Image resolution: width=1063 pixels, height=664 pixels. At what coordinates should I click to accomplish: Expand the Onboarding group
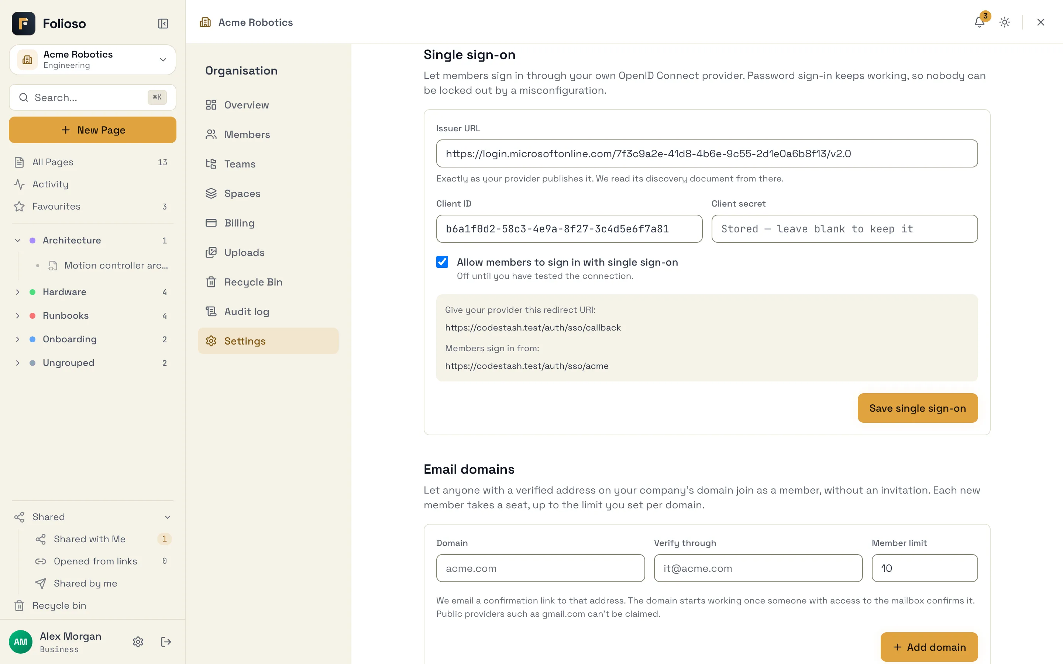[18, 339]
